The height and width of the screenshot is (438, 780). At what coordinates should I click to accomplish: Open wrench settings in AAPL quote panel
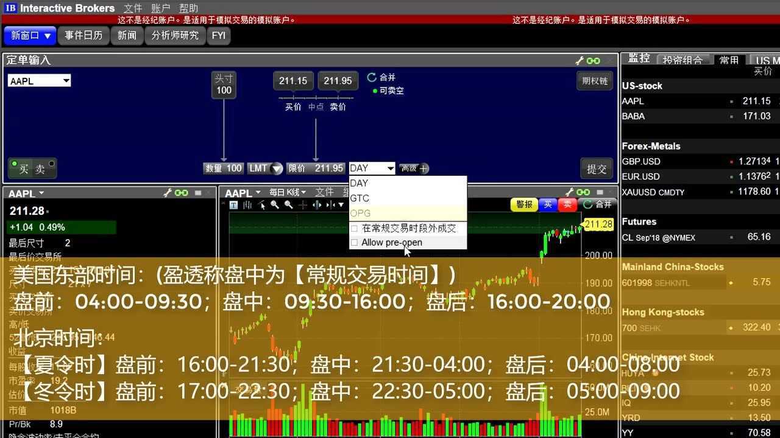point(168,193)
